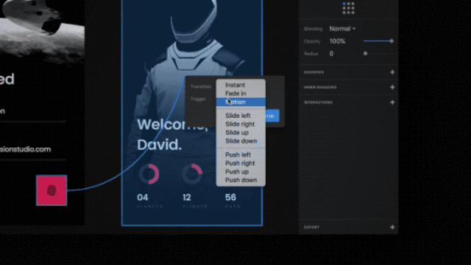Click the '56' days count
This screenshot has width=471, height=265.
(230, 197)
